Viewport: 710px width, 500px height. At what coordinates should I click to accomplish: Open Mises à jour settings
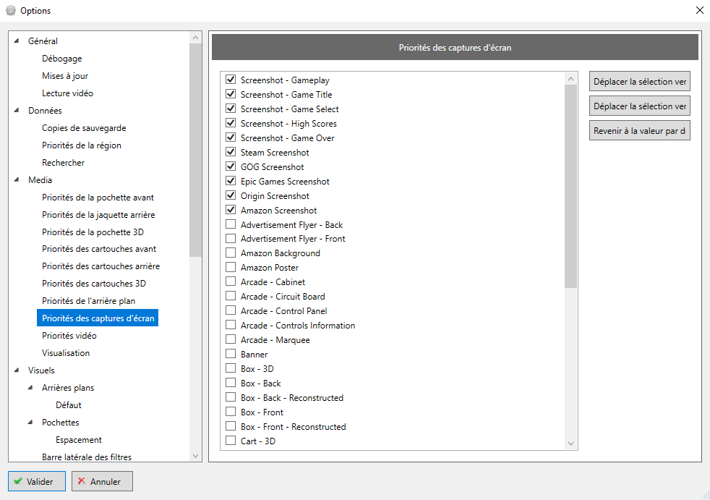(65, 76)
